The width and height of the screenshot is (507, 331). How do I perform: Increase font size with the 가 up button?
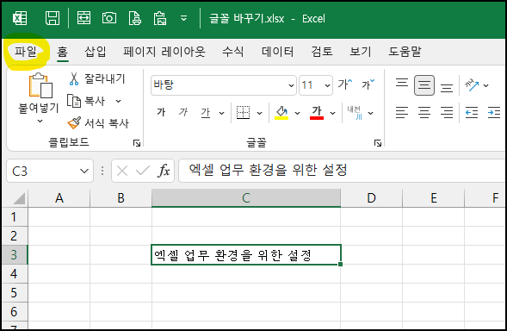[345, 84]
